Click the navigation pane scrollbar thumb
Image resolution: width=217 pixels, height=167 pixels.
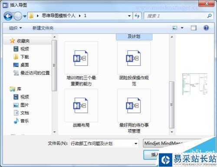point(54,66)
